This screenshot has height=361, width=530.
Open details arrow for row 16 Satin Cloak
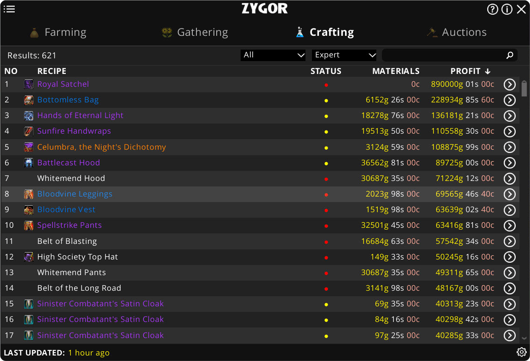[509, 320]
